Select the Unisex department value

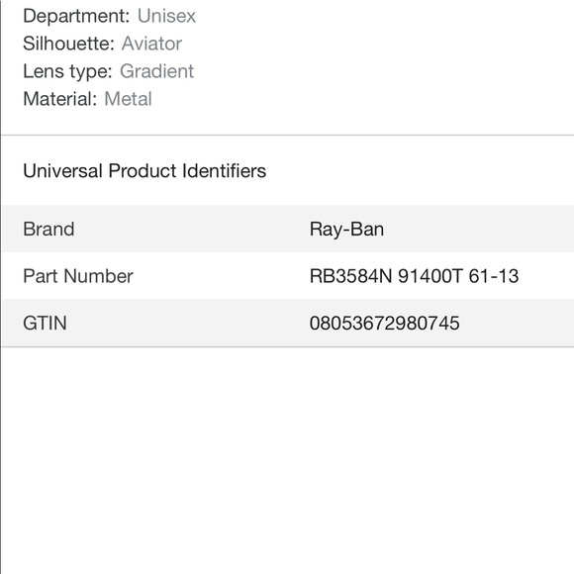[166, 16]
